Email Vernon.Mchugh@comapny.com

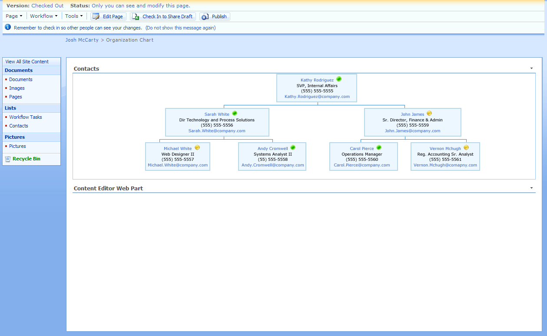(445, 165)
